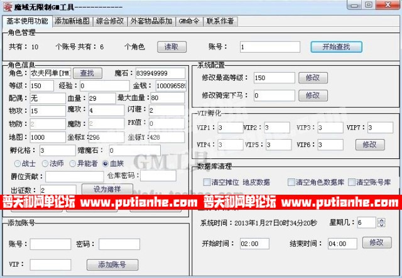This screenshot has height=278, width=402.
Task: Click the 爵位贡献 input field
Action: (75, 177)
